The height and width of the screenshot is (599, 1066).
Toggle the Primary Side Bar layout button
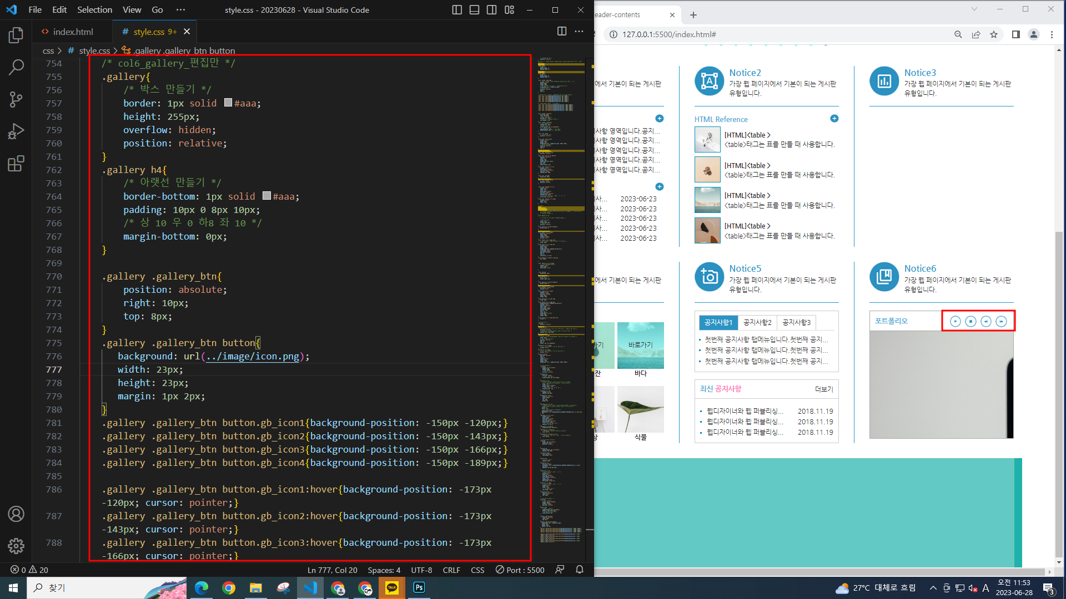[457, 10]
